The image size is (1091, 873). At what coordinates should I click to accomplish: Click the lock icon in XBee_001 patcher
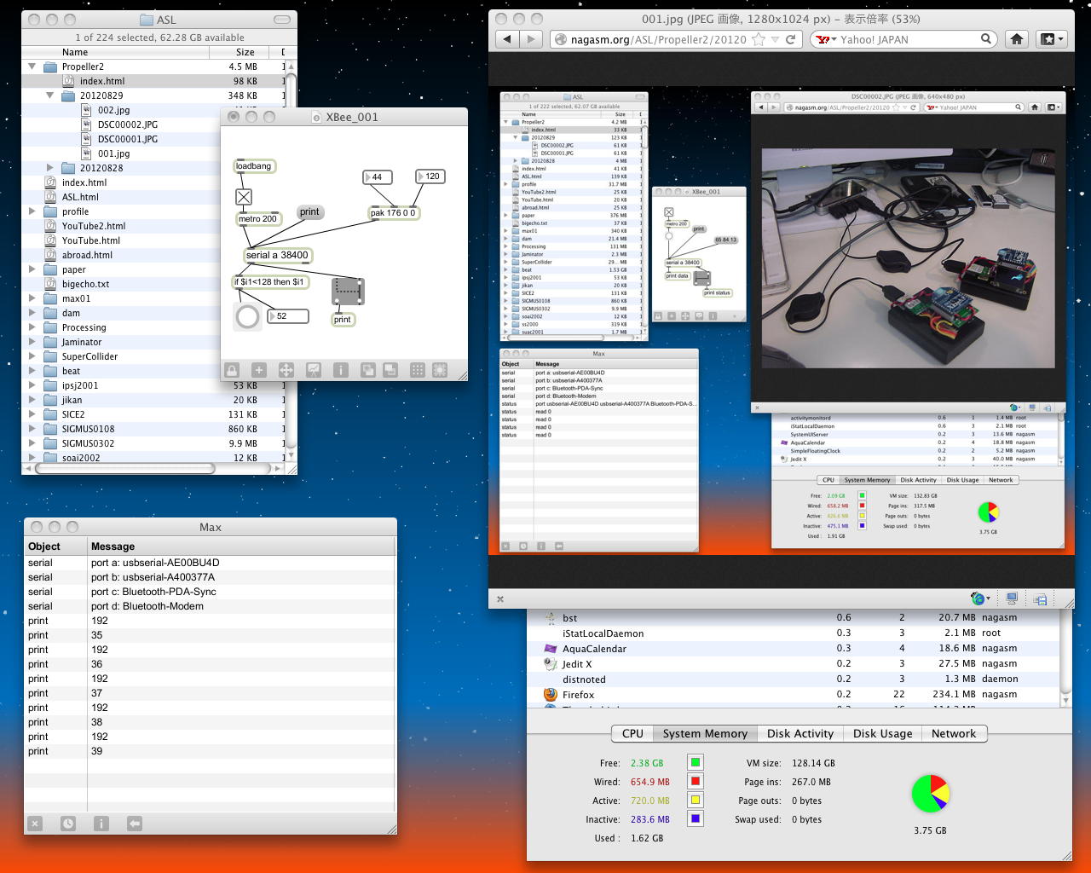(x=232, y=370)
